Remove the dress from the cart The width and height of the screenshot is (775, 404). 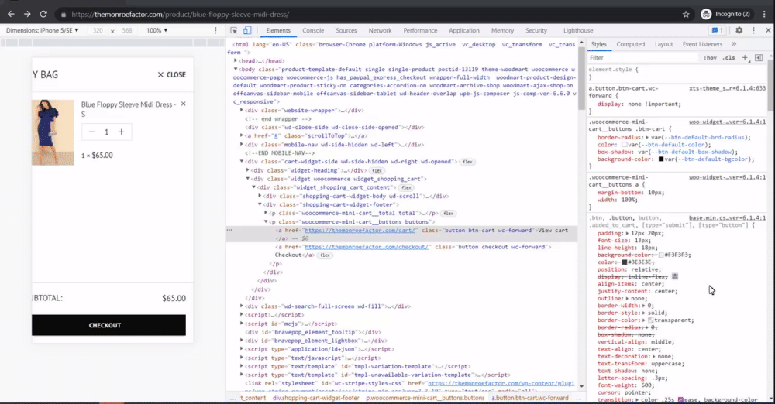(x=184, y=104)
